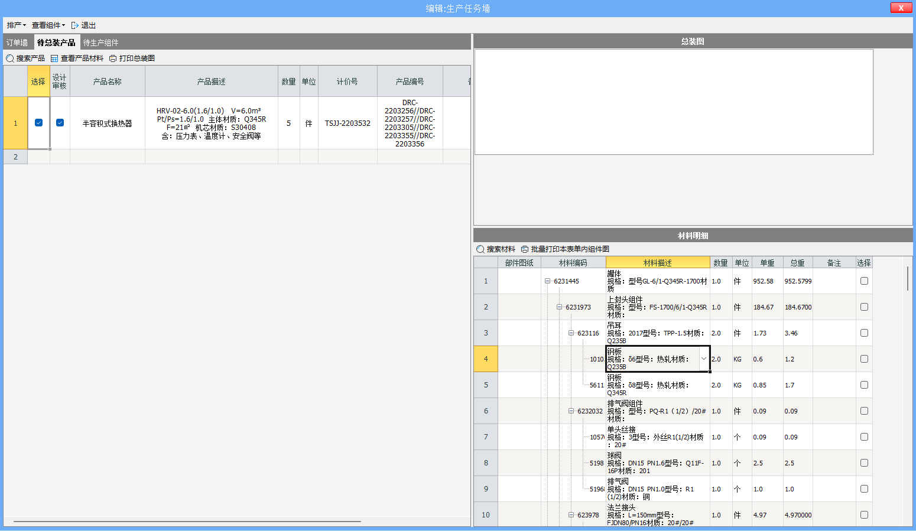
Task: Select 半容积式换热器 product name cell
Action: [108, 123]
